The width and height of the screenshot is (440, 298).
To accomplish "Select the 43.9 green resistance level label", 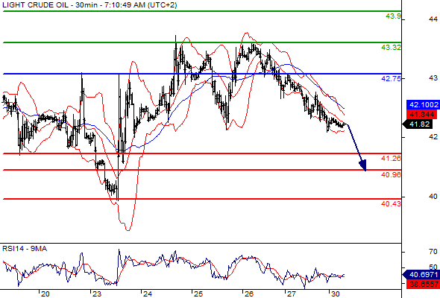I will 393,16.
